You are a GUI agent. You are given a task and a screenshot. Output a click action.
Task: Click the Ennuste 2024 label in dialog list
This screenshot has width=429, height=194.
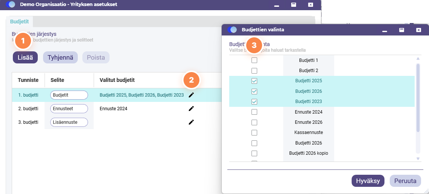click(x=309, y=112)
